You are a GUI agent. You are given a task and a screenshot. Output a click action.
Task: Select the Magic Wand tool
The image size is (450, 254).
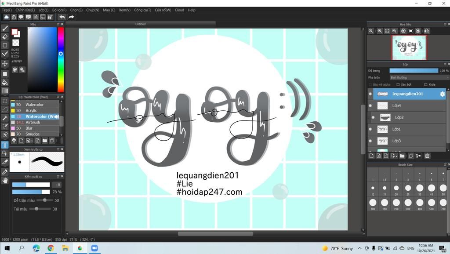tap(5, 118)
